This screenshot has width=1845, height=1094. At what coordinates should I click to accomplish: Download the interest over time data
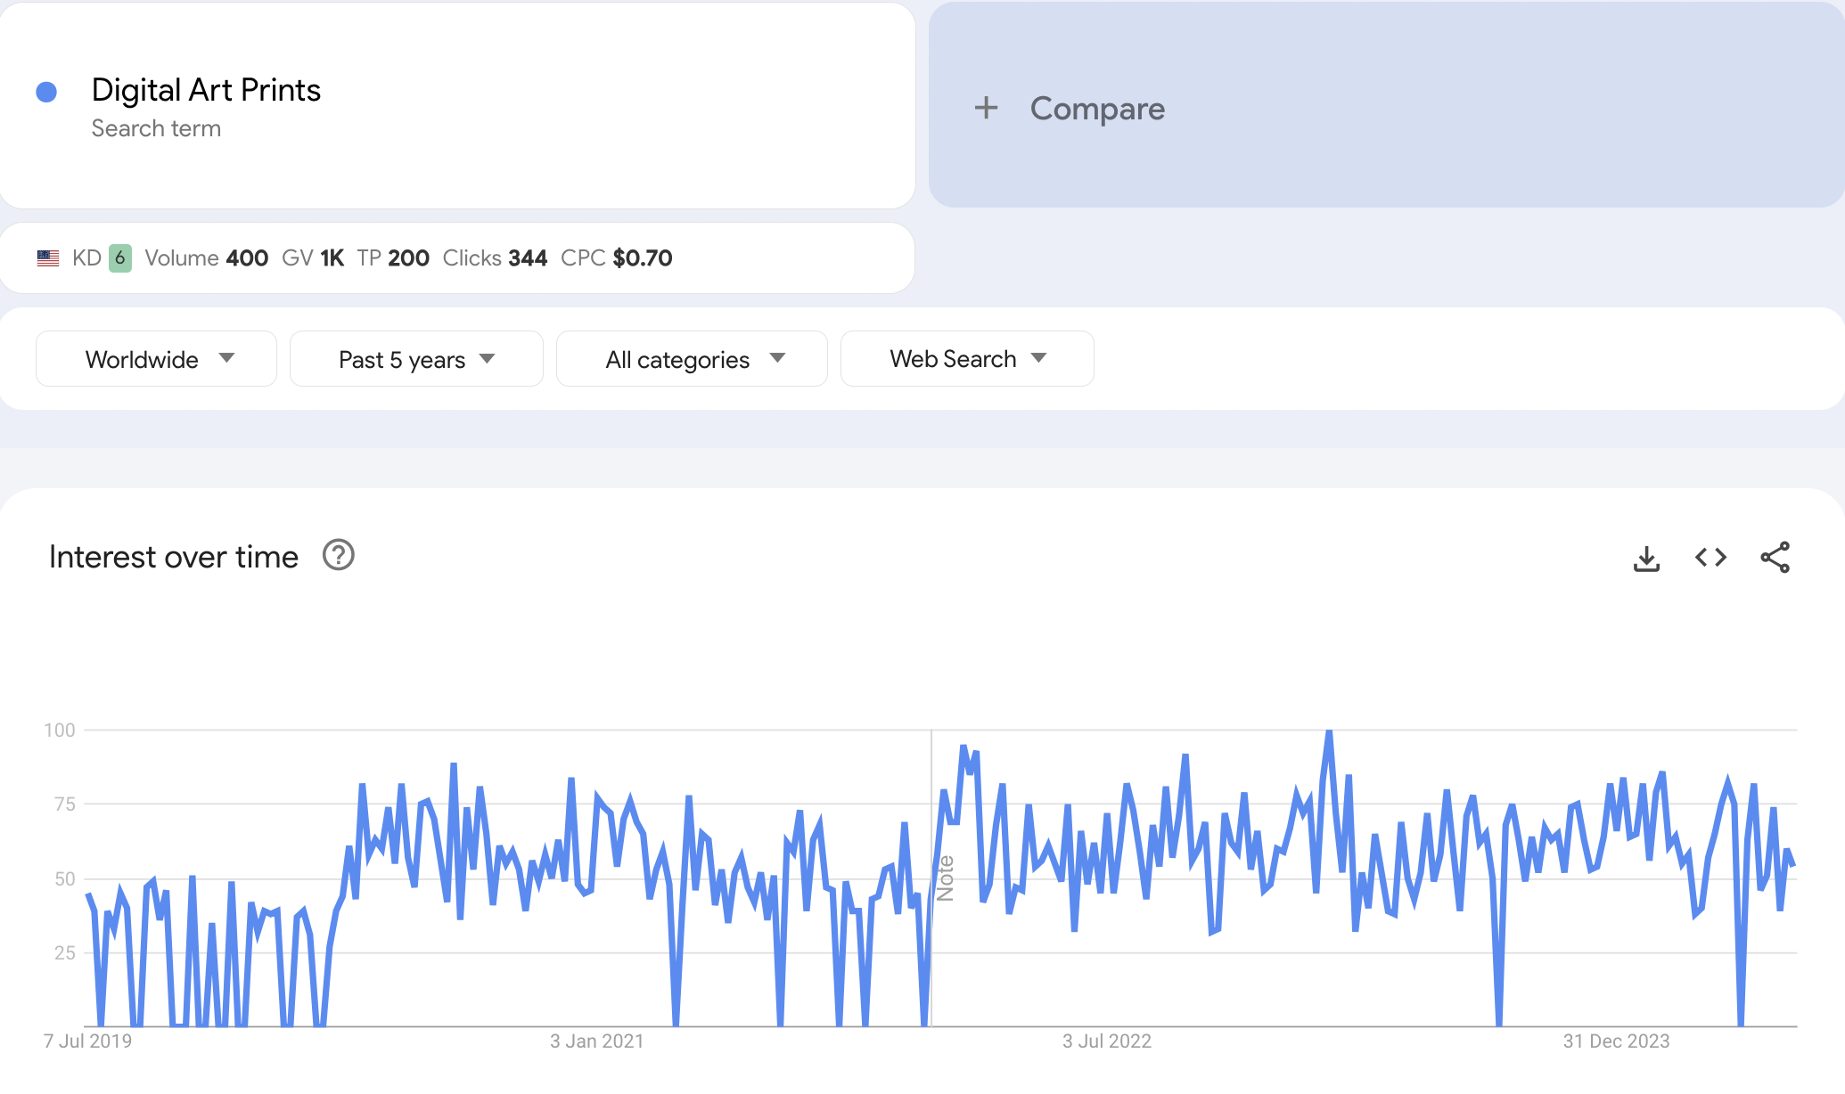1646,559
